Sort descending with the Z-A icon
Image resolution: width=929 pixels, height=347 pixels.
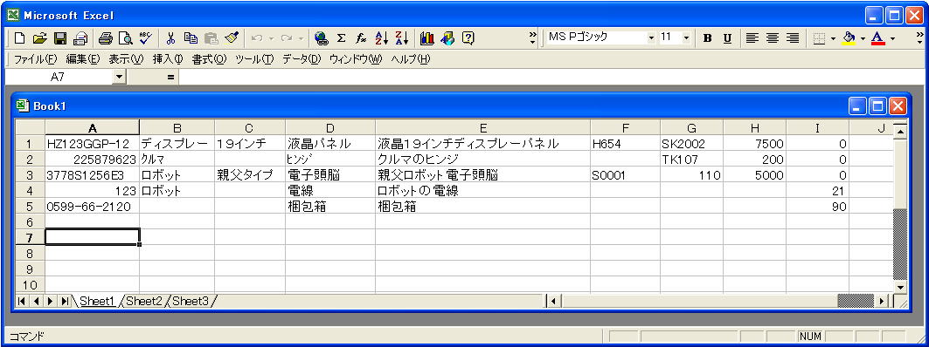[402, 38]
